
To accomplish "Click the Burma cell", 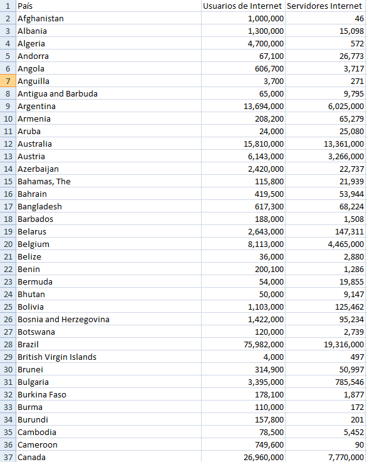I will click(x=108, y=407).
